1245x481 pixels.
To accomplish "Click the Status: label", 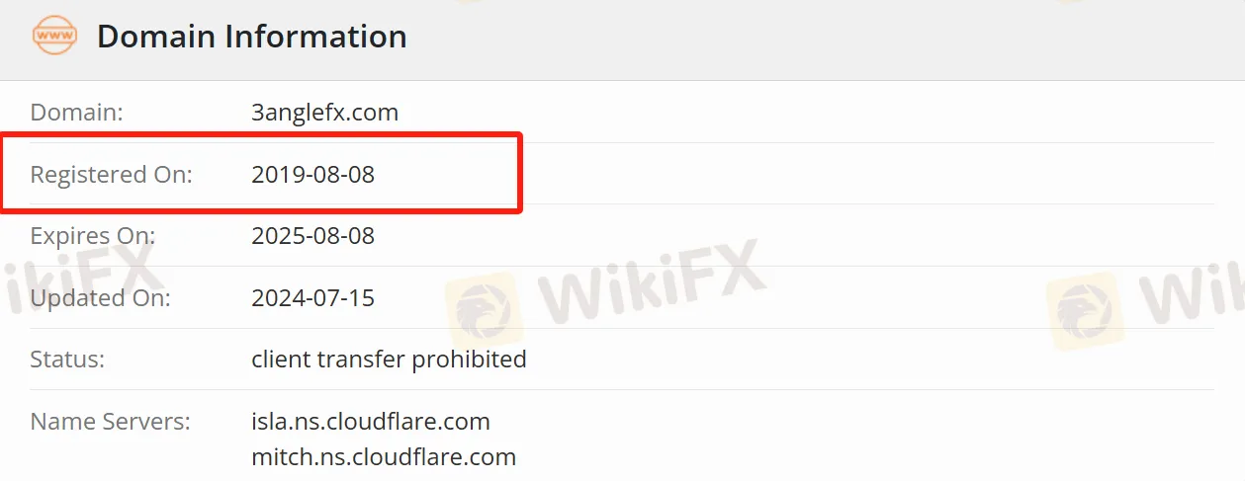I will coord(68,359).
